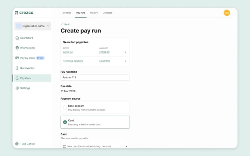Open the £3,000.00 amount link

[104, 61]
